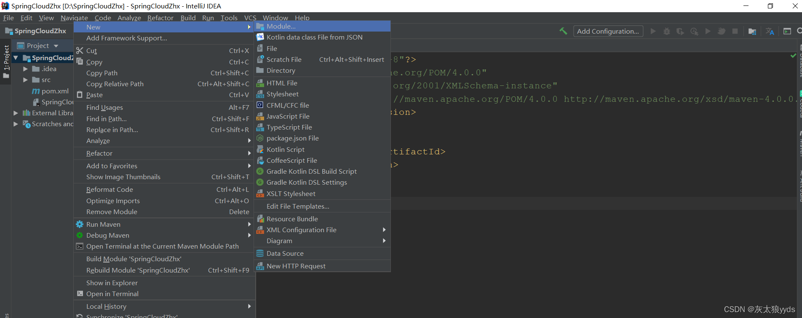Choose Find in Path... entry
The image size is (802, 318).
[164, 119]
